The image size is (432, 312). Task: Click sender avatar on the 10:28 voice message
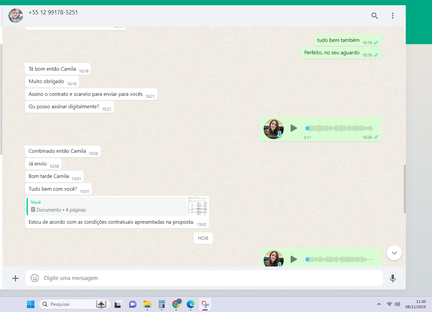tap(273, 129)
